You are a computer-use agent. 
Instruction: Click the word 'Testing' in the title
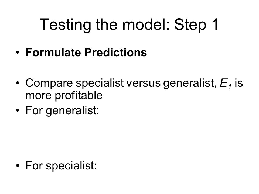(x=65, y=25)
